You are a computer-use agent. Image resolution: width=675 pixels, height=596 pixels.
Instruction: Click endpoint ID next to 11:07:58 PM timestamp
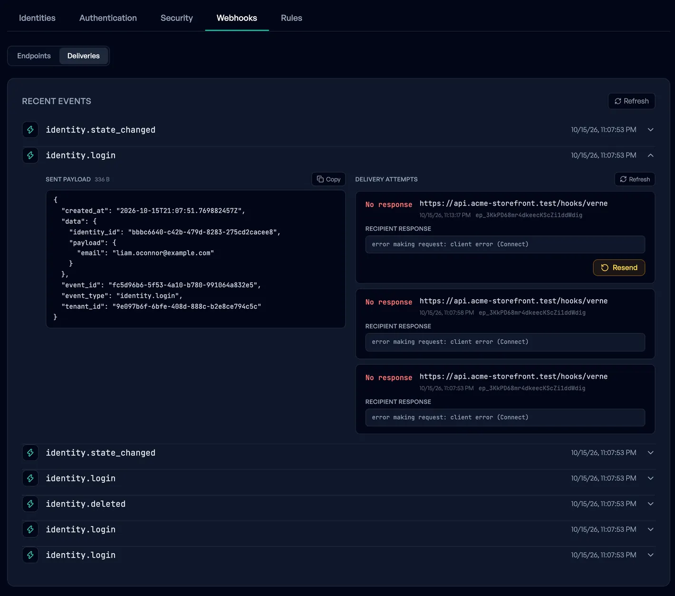(532, 313)
